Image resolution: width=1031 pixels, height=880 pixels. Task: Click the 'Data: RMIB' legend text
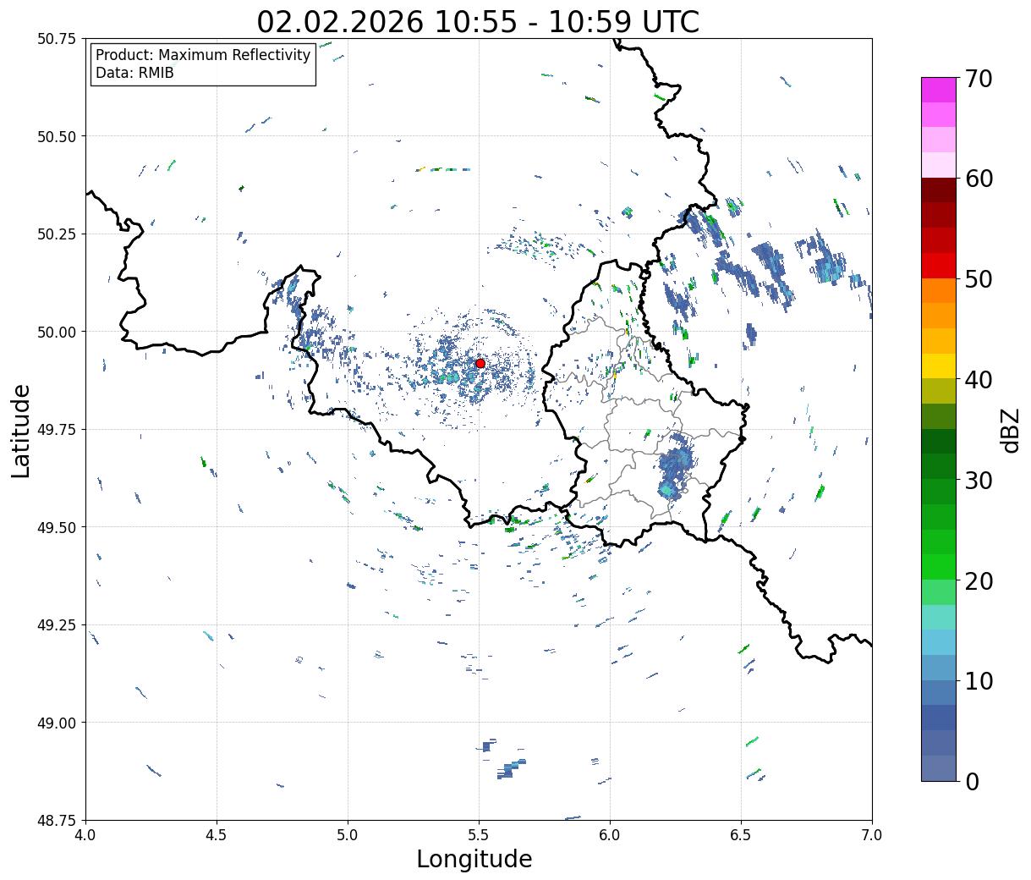coord(134,74)
